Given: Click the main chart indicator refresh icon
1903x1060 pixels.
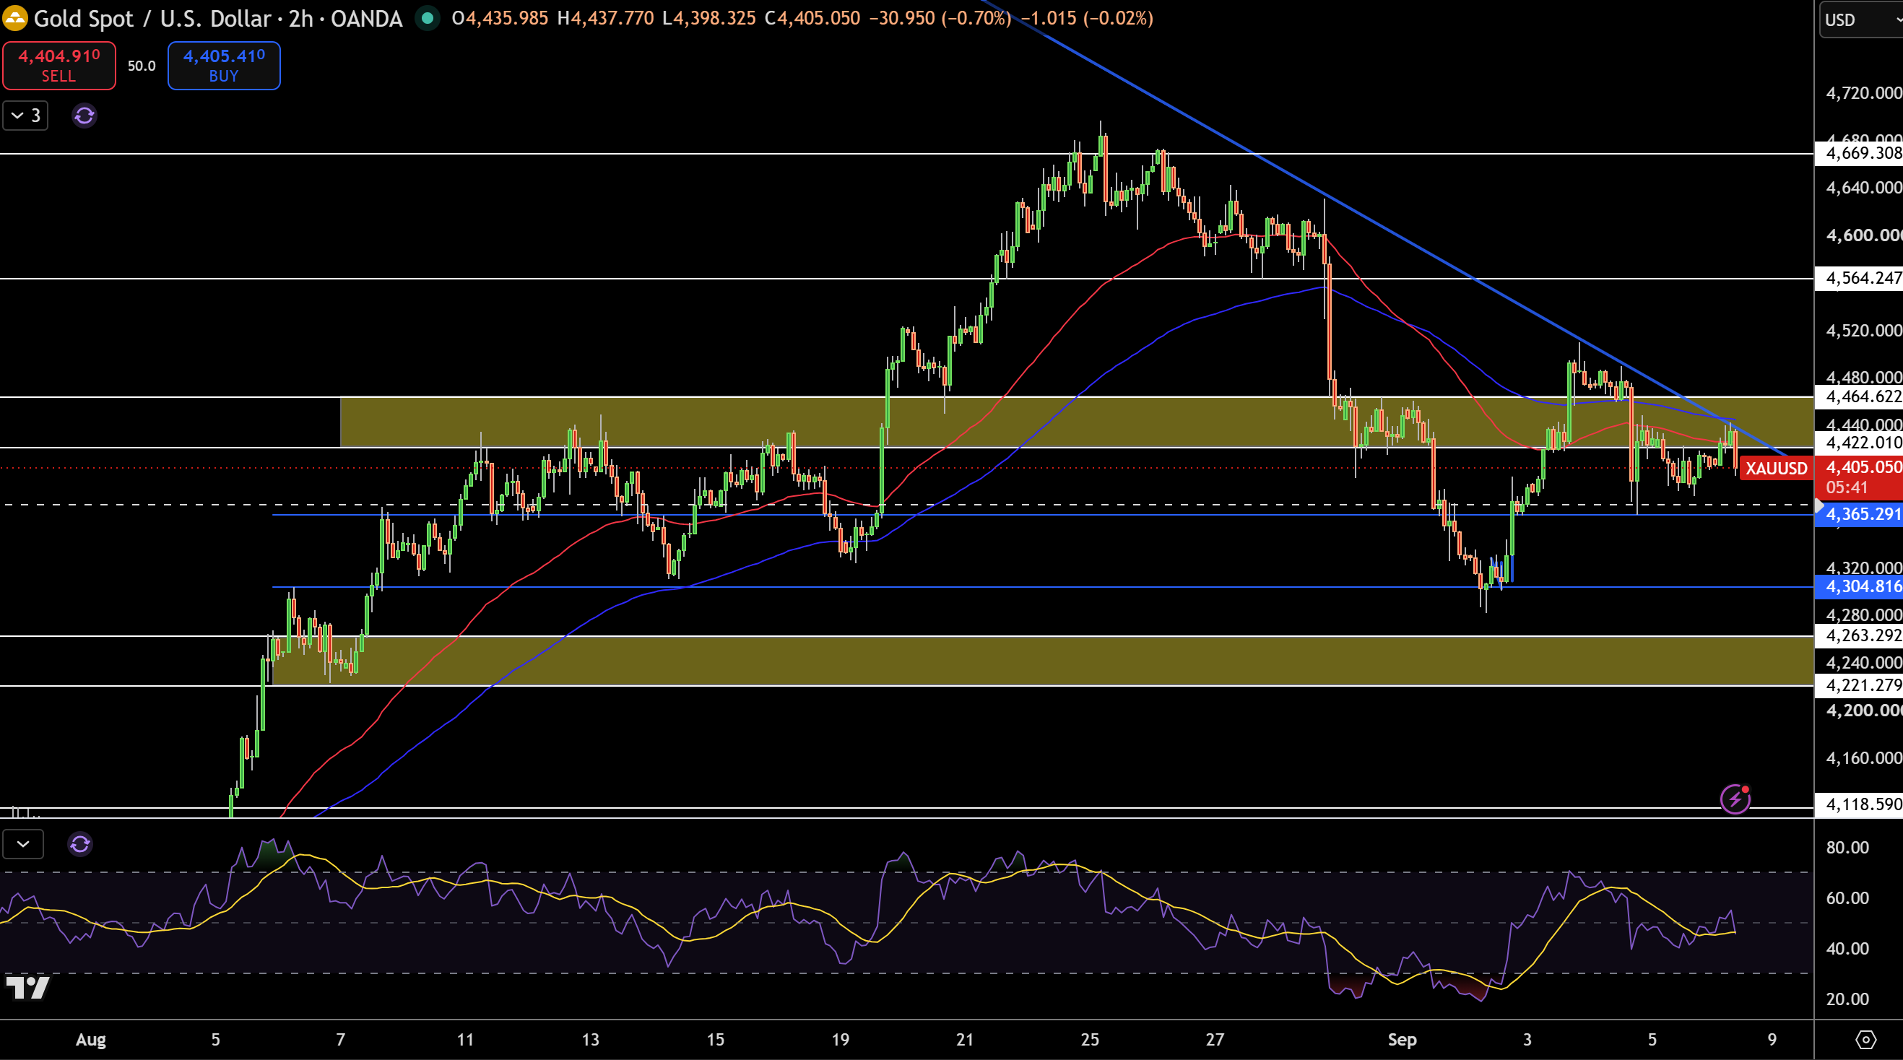Looking at the screenshot, I should [x=84, y=116].
